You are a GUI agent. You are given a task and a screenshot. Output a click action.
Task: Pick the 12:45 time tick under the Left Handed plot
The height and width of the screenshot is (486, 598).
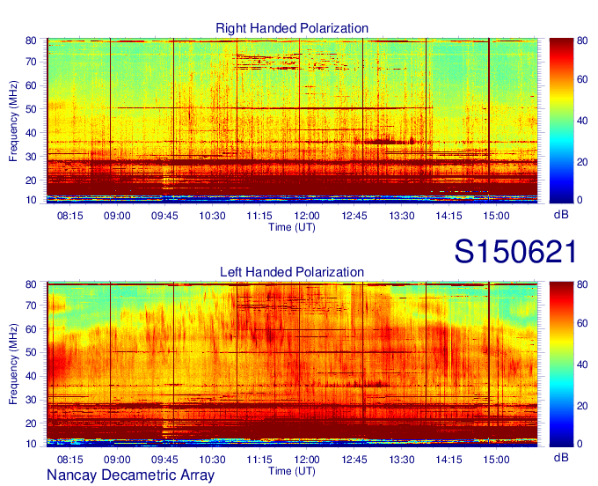pos(354,460)
